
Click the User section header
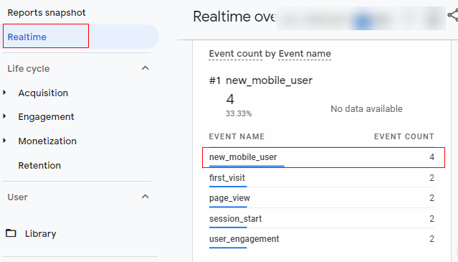point(17,197)
